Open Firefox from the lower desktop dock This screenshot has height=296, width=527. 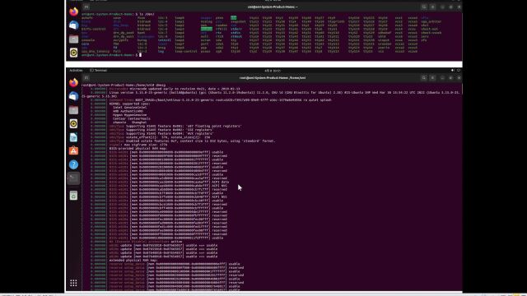(73, 82)
